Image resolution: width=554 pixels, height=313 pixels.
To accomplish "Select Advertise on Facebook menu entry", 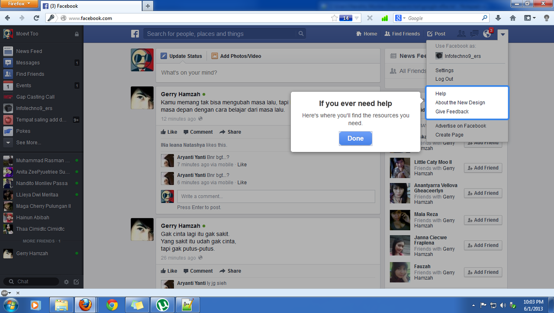I will [x=461, y=126].
